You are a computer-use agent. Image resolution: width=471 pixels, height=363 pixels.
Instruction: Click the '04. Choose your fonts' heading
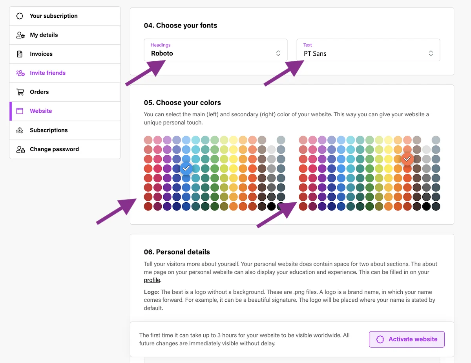click(181, 26)
